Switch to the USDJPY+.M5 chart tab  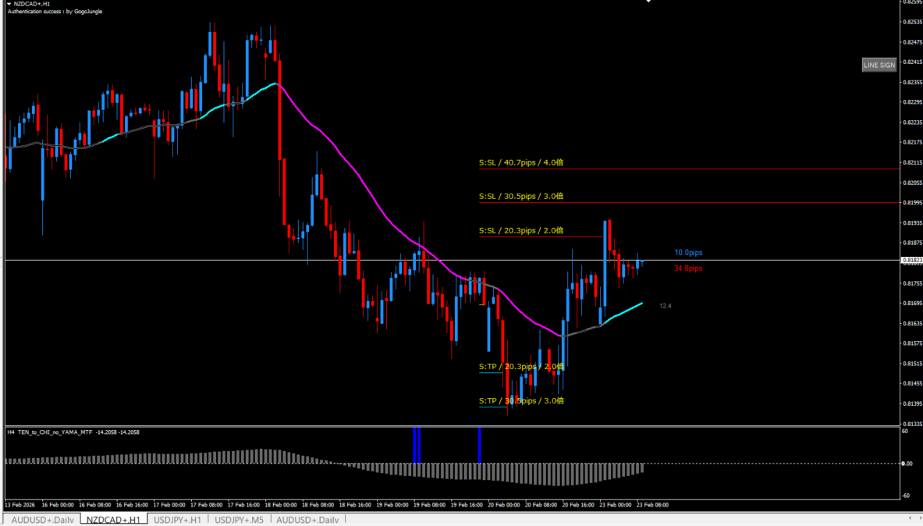[240, 520]
